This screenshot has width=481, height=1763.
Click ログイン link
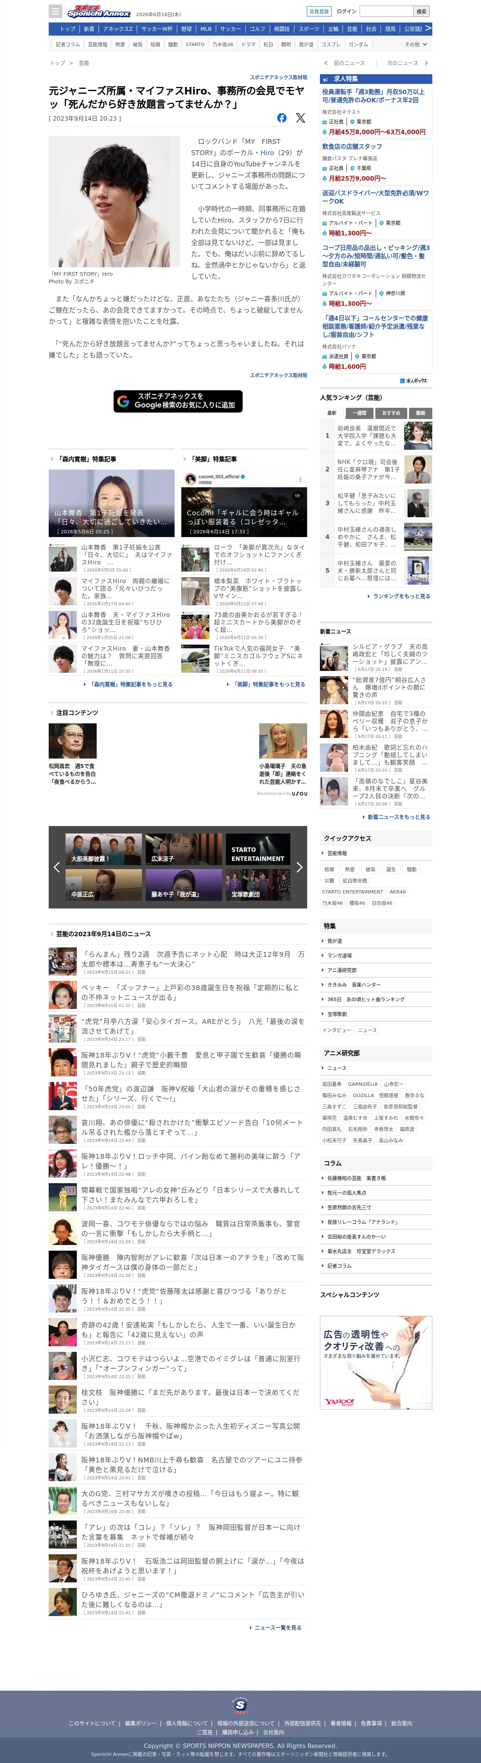[x=346, y=12]
